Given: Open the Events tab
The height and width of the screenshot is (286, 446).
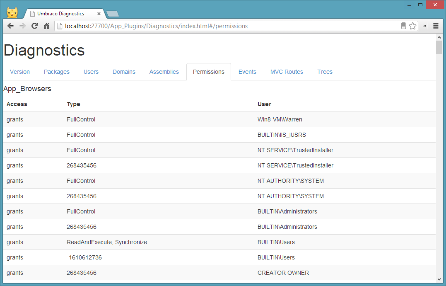Looking at the screenshot, I should point(248,72).
